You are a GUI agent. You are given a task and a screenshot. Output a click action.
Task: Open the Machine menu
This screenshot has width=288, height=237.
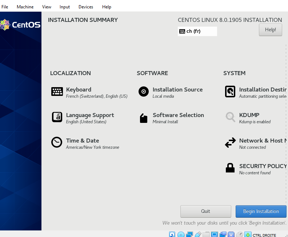(25, 7)
